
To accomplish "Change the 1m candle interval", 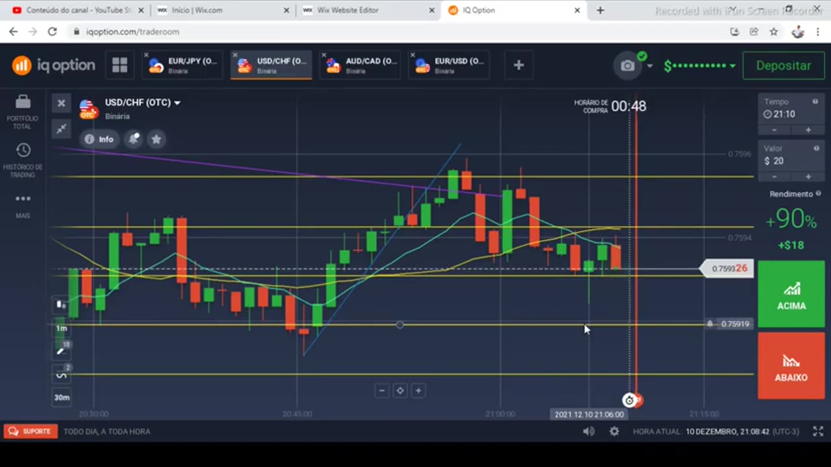I will click(x=61, y=328).
